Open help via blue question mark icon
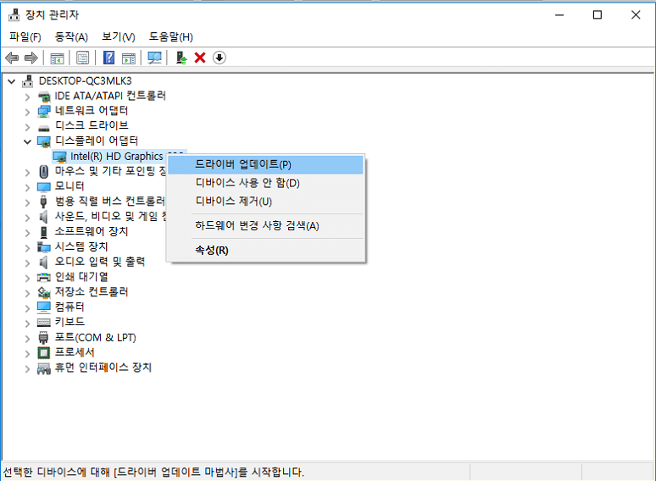 point(108,58)
